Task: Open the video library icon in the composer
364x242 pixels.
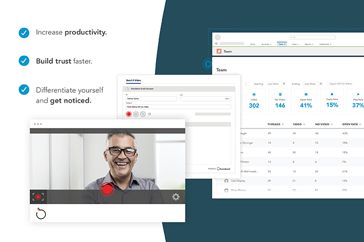Action: (x=136, y=114)
